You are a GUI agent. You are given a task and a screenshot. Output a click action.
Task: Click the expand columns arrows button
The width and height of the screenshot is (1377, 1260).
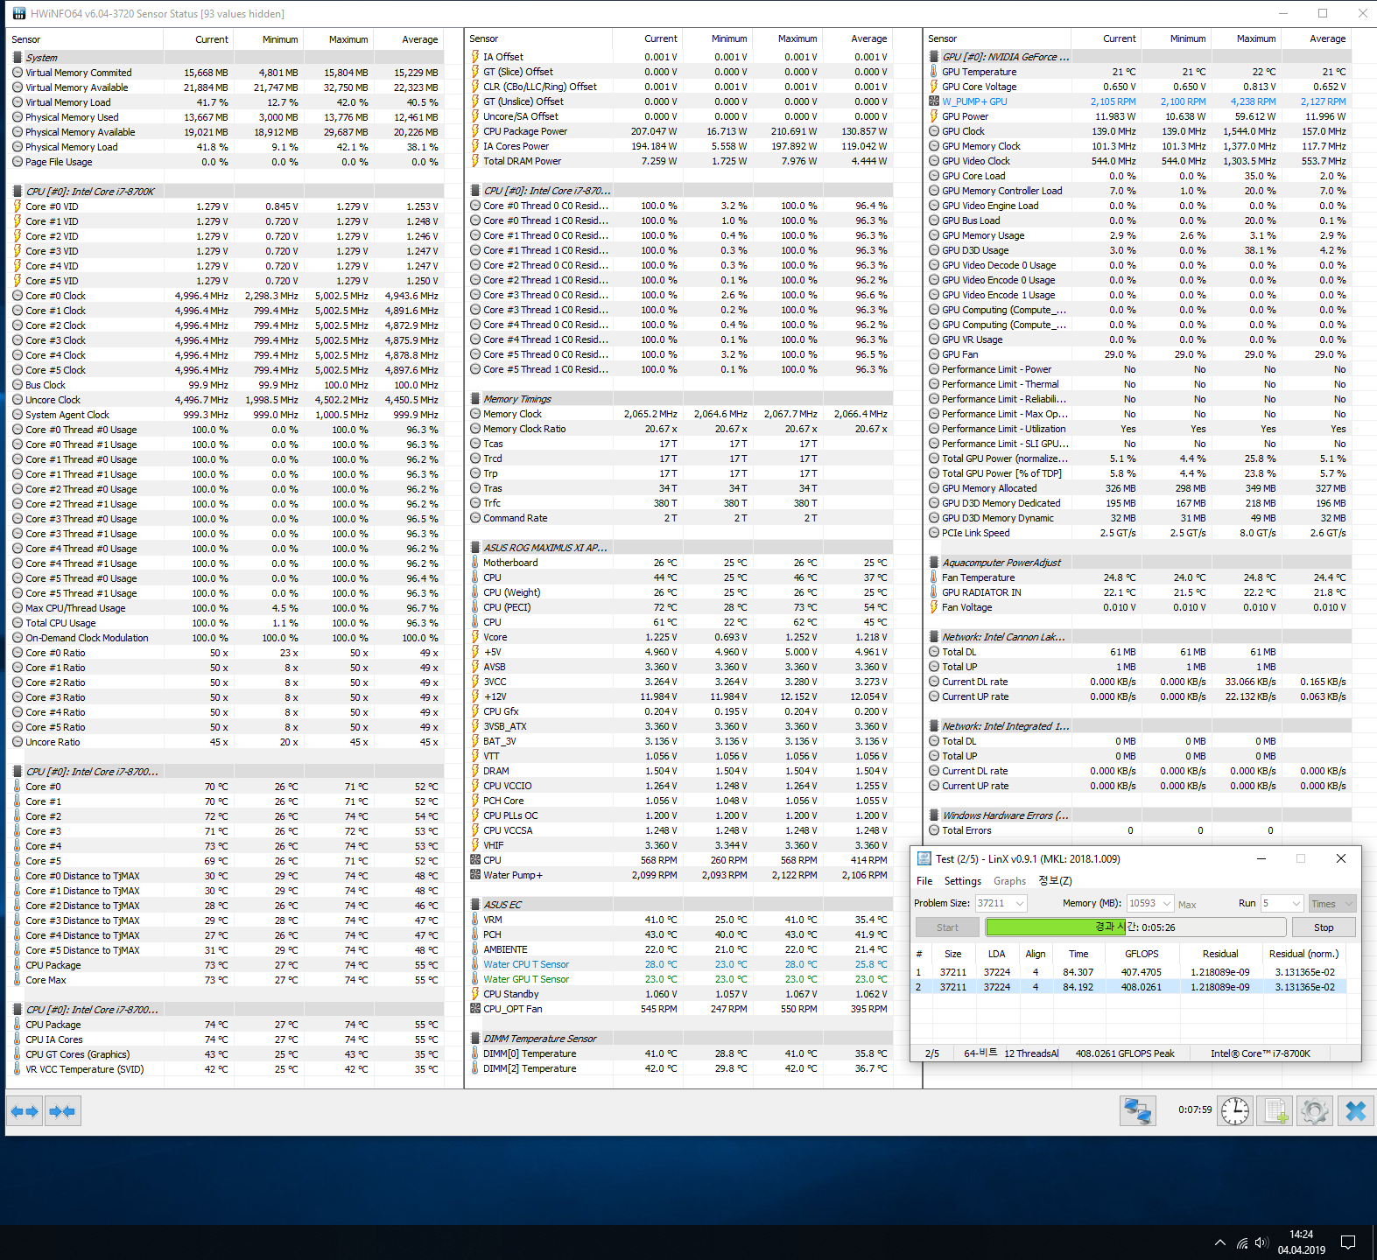(25, 1111)
